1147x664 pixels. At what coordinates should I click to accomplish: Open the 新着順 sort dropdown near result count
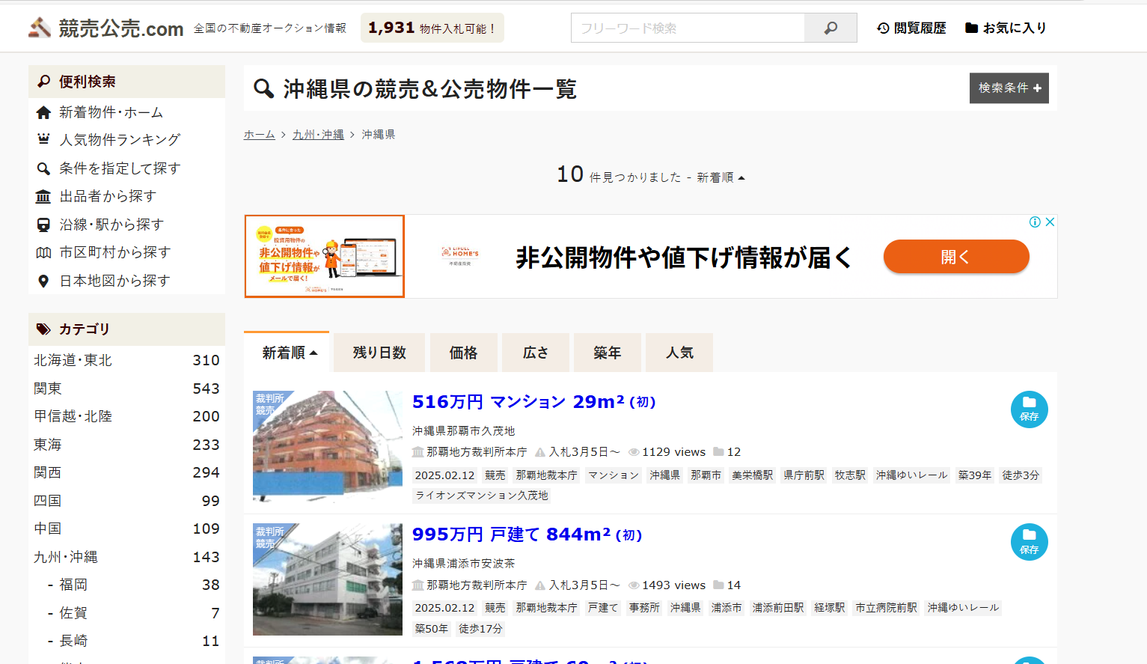(x=721, y=177)
